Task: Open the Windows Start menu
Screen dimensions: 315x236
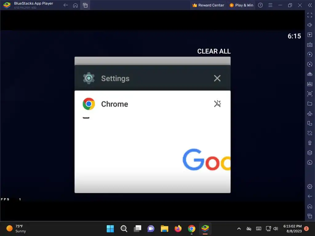Action: coord(110,229)
